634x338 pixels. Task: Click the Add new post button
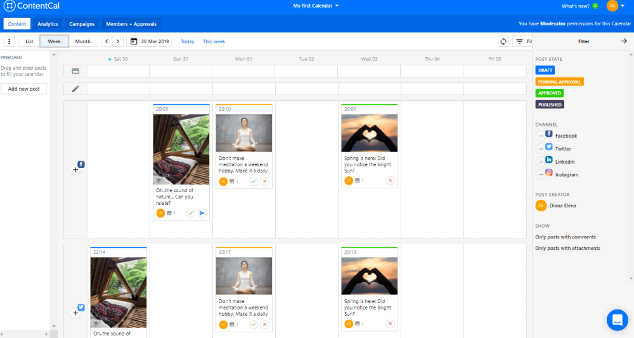point(24,89)
